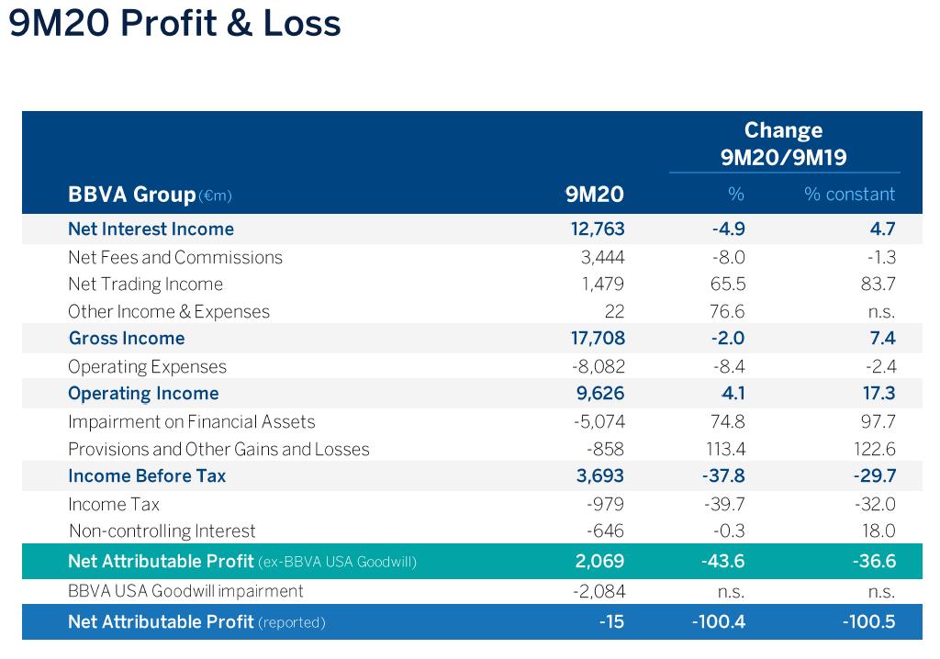This screenshot has width=940, height=659.
Task: Select the 'BBVA Group' header label
Action: pyautogui.click(x=132, y=195)
